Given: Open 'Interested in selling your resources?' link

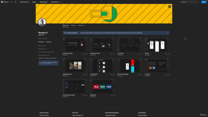Looking at the screenshot, I should [x=47, y=58].
